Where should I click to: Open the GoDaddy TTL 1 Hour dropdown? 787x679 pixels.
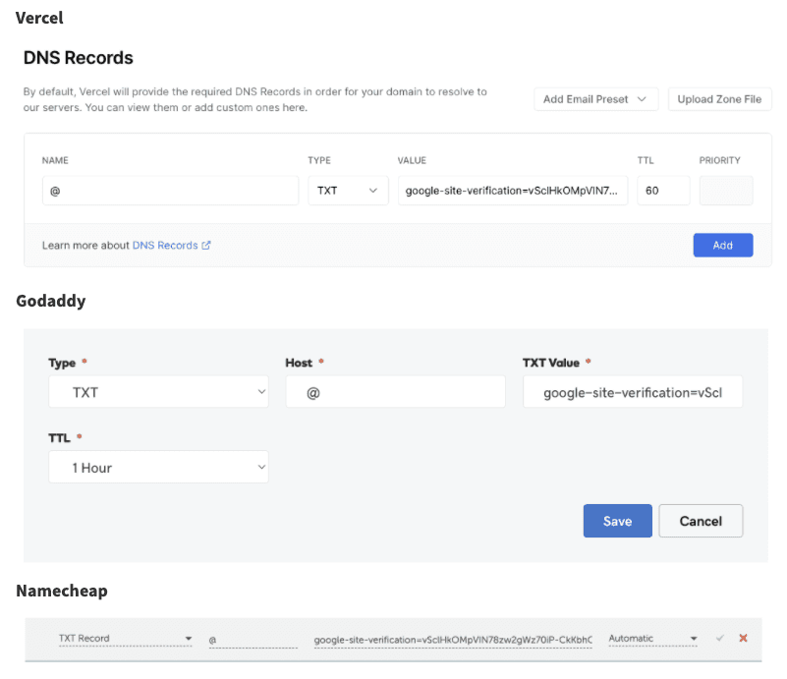(158, 468)
